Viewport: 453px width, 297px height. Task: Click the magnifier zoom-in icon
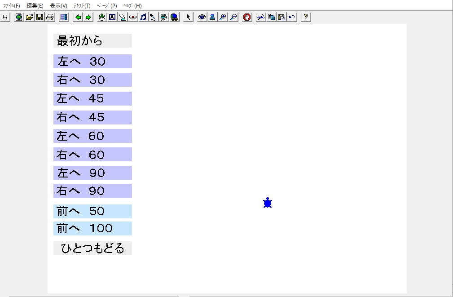223,17
